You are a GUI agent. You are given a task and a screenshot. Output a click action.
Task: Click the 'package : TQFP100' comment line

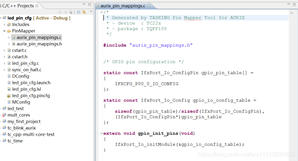pos(136,29)
